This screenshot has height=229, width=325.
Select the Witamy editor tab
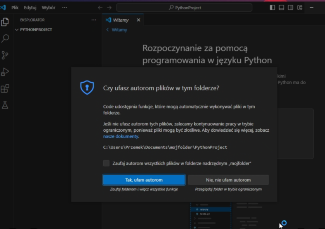coord(123,20)
